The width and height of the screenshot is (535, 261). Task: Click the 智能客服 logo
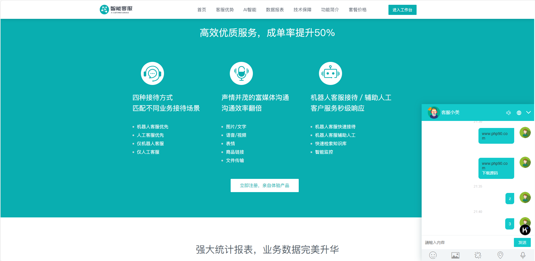[x=116, y=10]
